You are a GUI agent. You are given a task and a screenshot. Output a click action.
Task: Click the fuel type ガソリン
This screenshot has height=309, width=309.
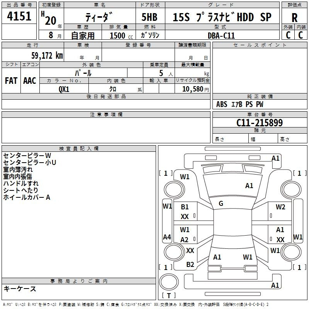tap(150, 35)
